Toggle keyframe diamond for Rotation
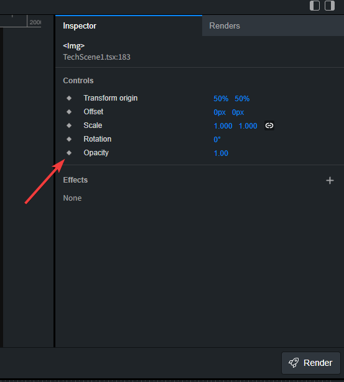Image resolution: width=344 pixels, height=382 pixels. (x=69, y=139)
